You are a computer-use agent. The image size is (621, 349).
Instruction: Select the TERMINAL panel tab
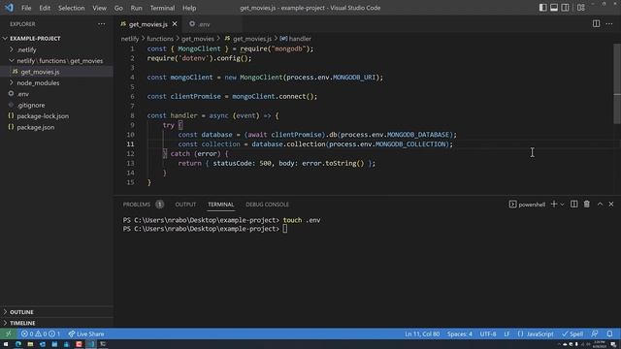(220, 205)
